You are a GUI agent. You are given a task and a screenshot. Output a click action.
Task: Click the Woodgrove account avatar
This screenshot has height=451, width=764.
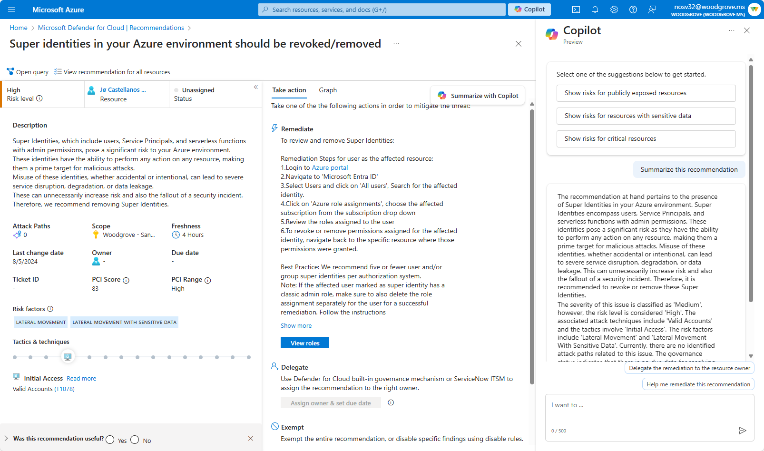(x=754, y=10)
